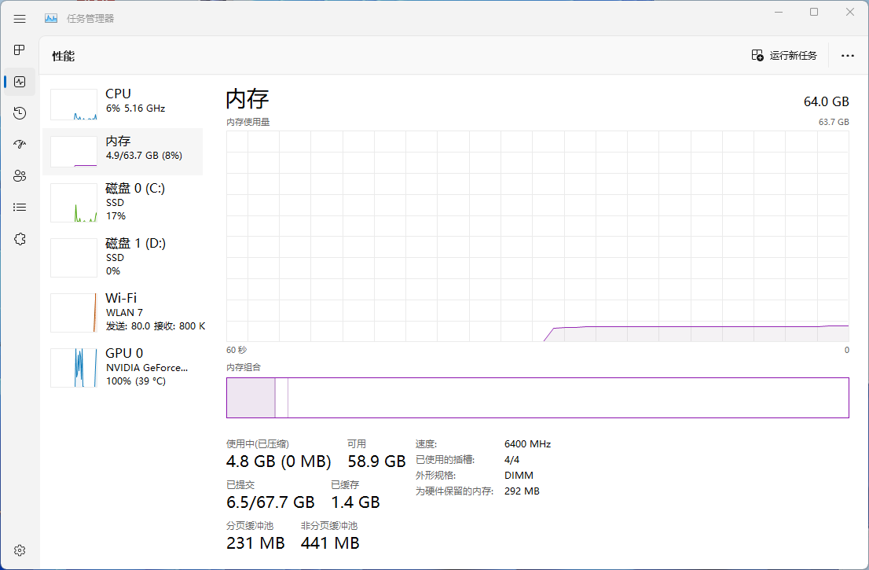Click the 运行新任务 button
The image size is (869, 570).
coord(784,56)
